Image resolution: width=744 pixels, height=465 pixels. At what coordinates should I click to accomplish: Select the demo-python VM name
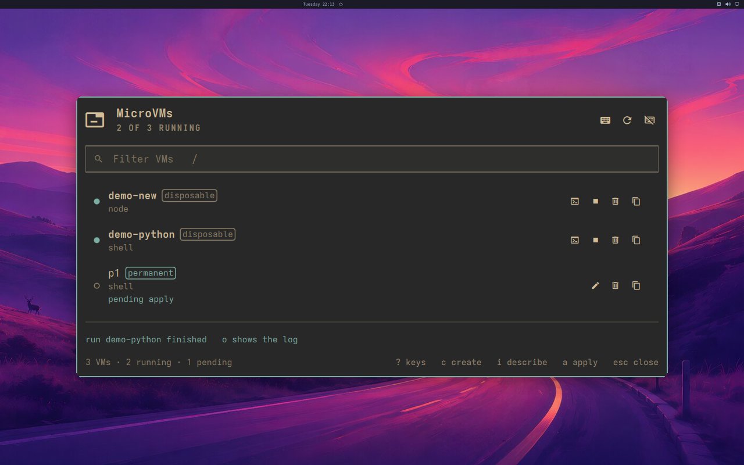[x=141, y=234]
